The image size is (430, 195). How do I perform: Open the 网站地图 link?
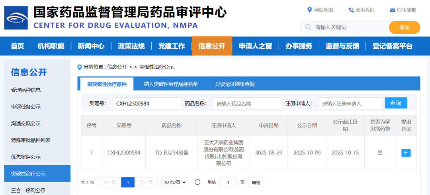coord(324,10)
